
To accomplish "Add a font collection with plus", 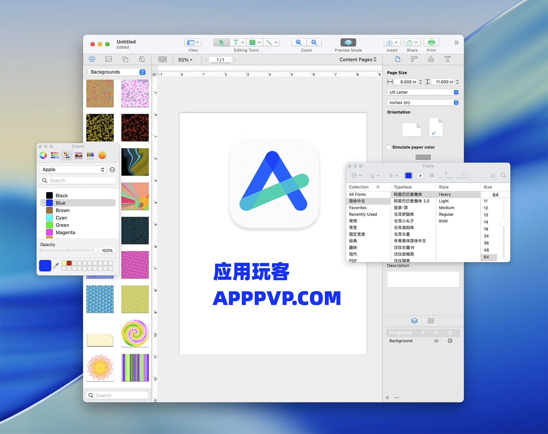I will [378, 187].
